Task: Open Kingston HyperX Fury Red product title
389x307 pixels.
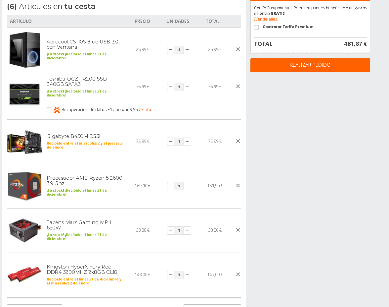Action: (x=82, y=270)
